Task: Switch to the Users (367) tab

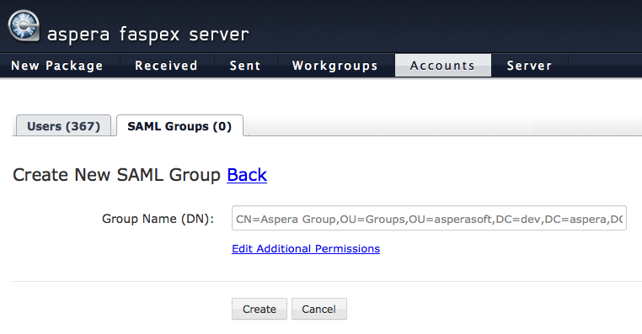Action: (63, 126)
